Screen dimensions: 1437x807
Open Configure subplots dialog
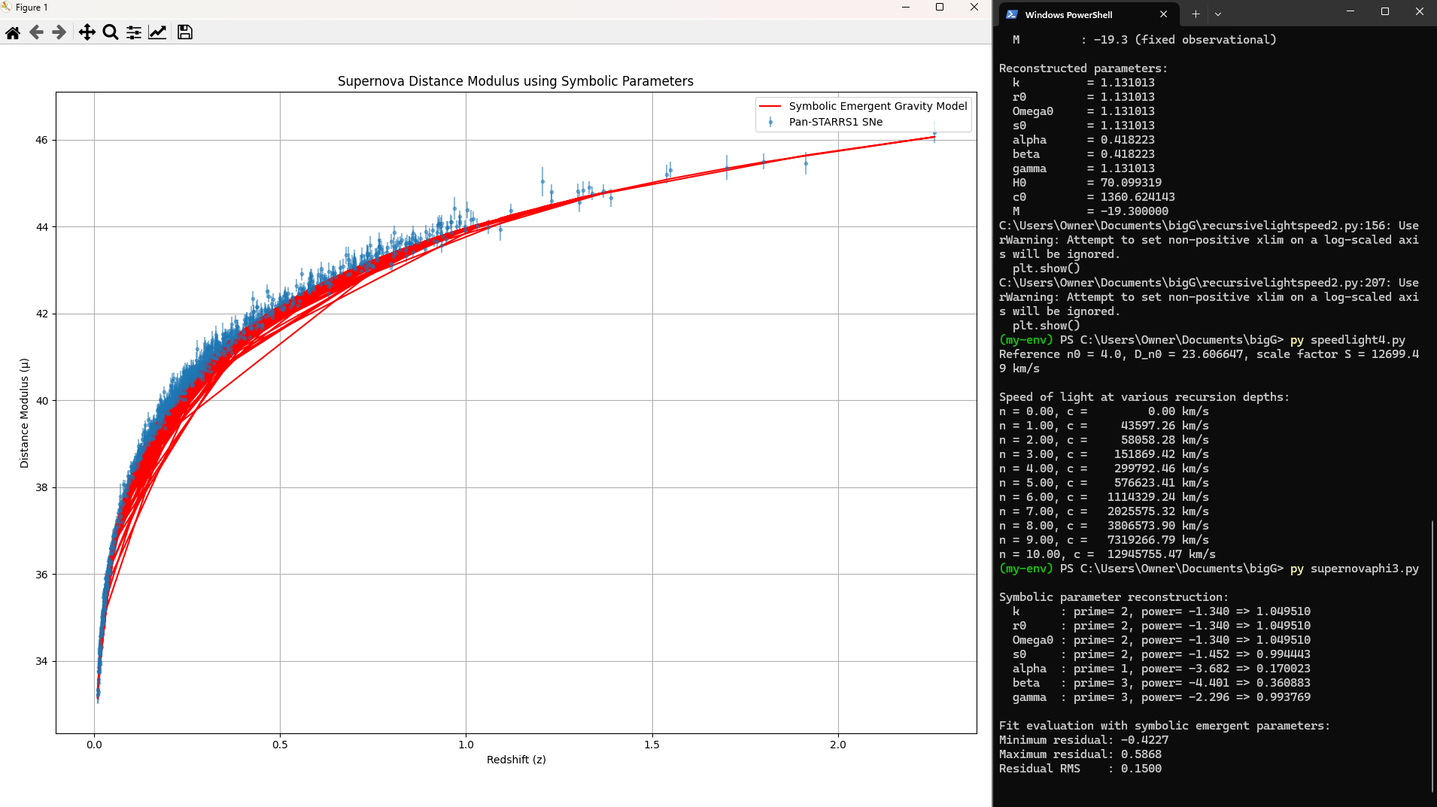(134, 32)
